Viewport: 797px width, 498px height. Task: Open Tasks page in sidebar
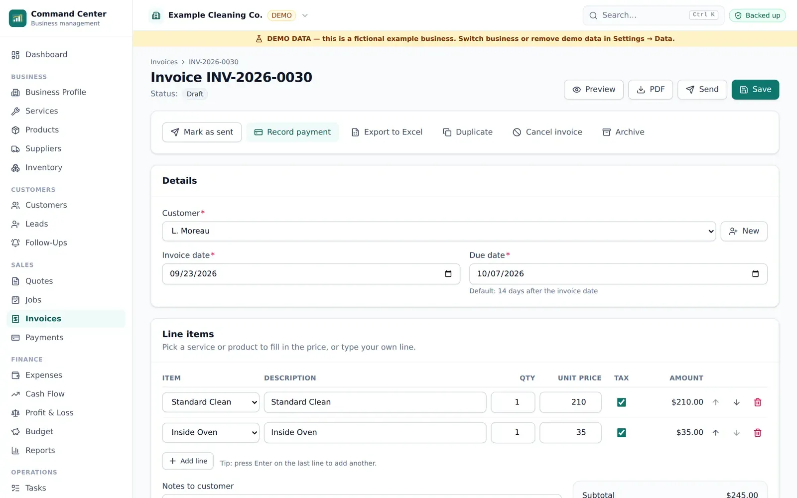(x=66, y=489)
